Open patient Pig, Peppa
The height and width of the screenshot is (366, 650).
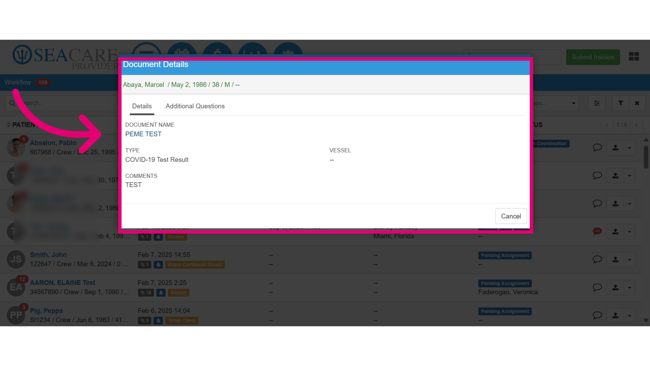coord(46,311)
